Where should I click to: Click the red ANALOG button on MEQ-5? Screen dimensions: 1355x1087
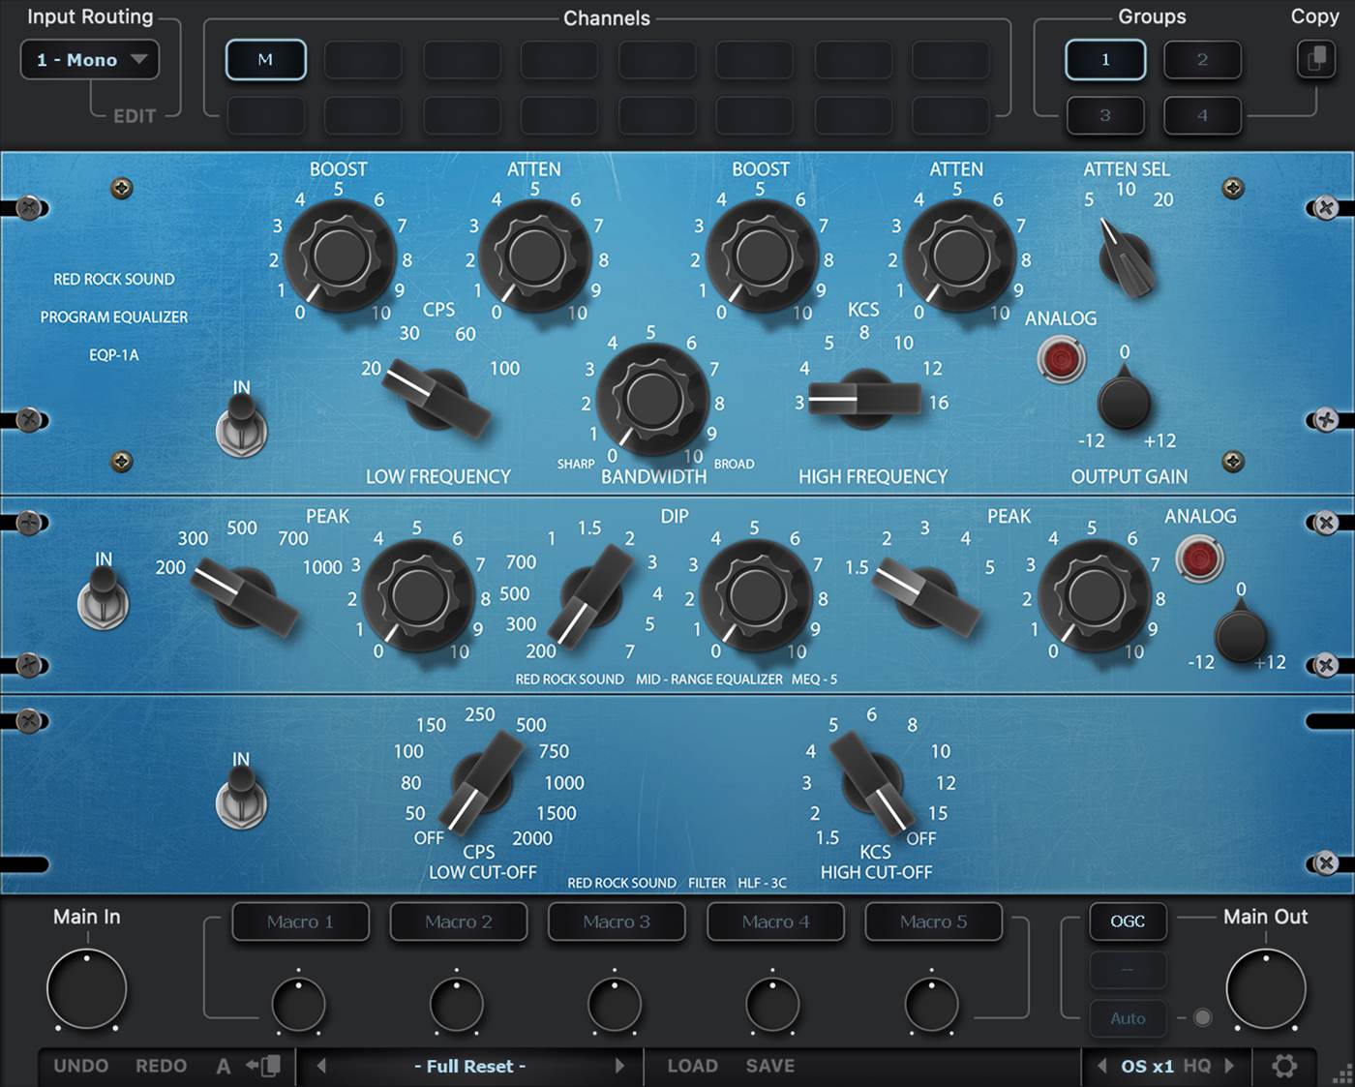coord(1199,559)
